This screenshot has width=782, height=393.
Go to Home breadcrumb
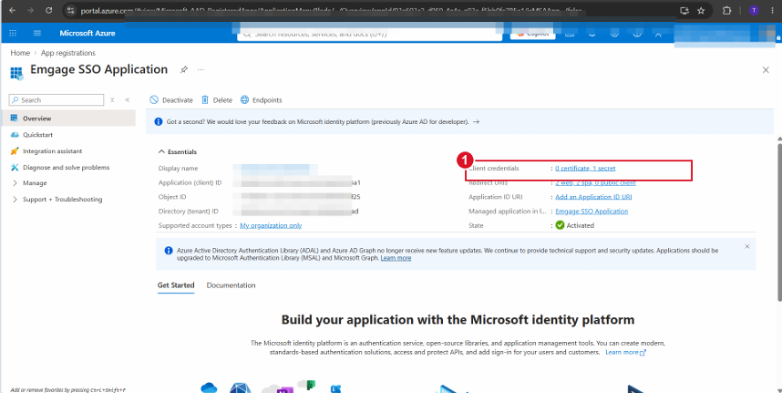click(20, 53)
